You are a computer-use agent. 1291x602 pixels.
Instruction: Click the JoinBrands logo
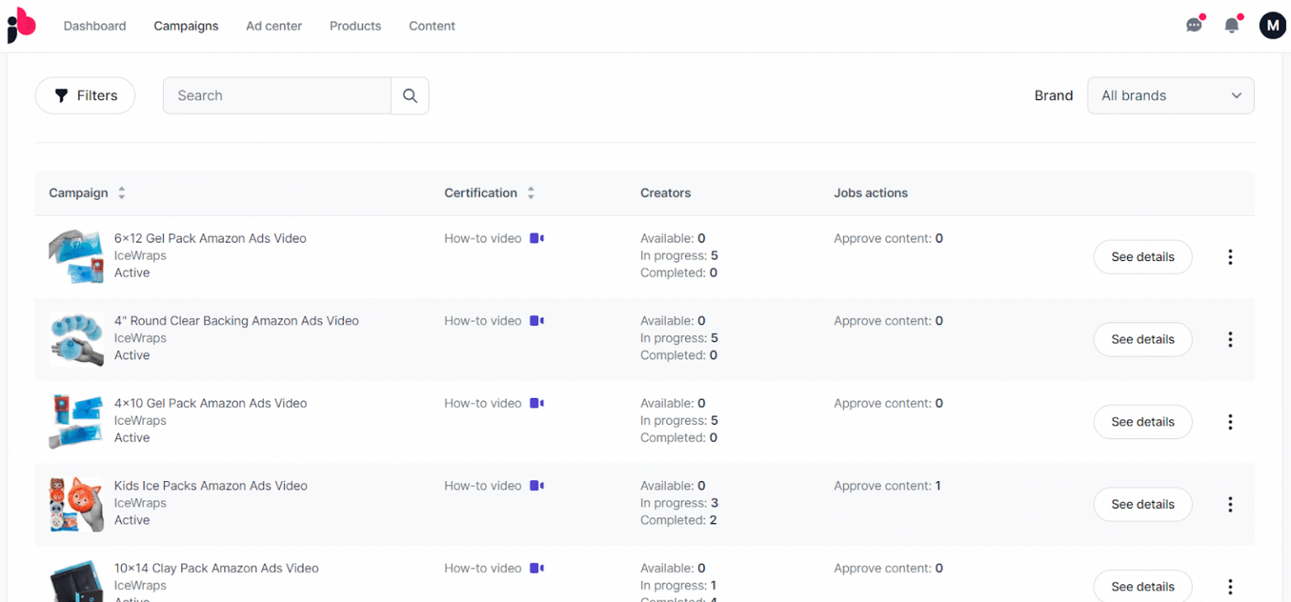point(20,25)
